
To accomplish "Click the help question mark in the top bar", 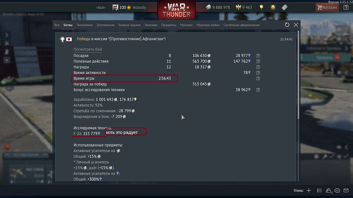I will click(x=346, y=7).
